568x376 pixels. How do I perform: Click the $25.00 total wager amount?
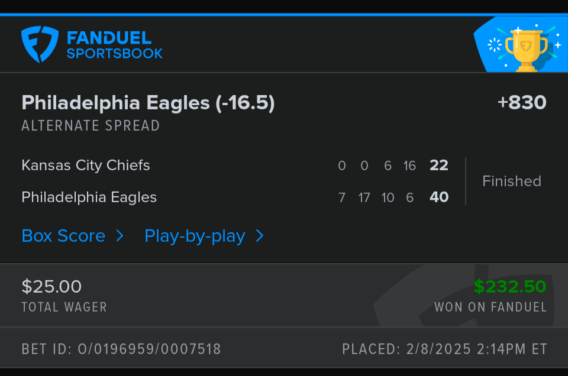click(x=51, y=287)
